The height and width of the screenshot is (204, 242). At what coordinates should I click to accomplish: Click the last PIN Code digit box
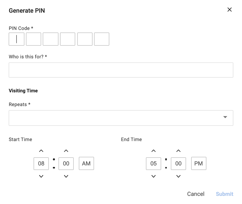[x=102, y=39]
